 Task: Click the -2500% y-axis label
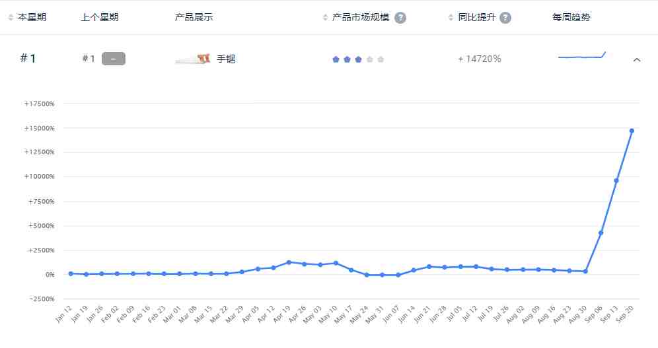[x=42, y=299]
